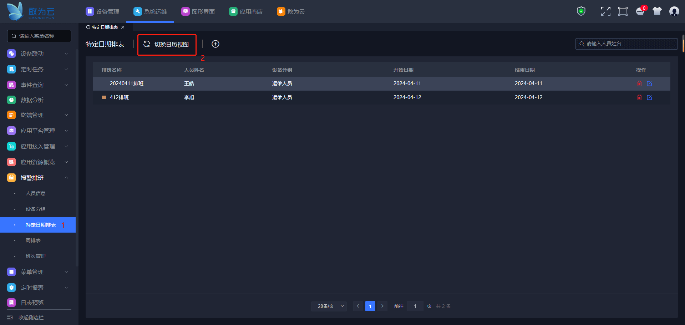Open the theme skin shirt icon

pyautogui.click(x=657, y=11)
